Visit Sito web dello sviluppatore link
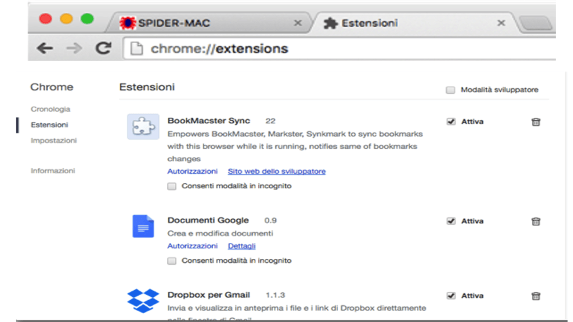The width and height of the screenshot is (573, 322). coord(276,171)
